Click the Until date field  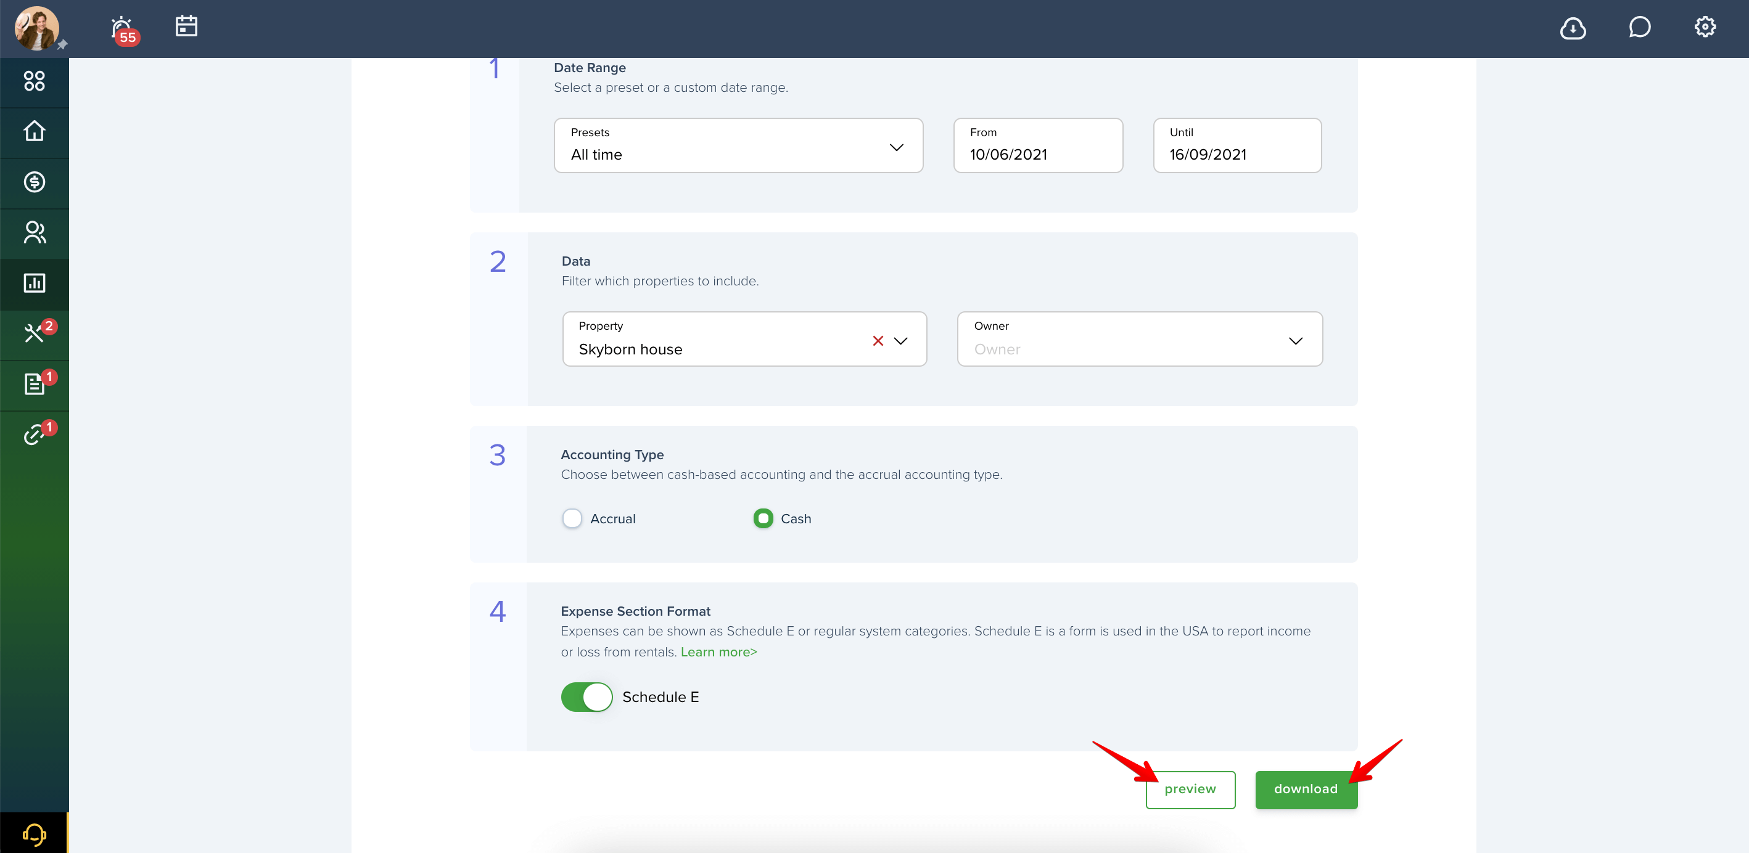click(1237, 145)
